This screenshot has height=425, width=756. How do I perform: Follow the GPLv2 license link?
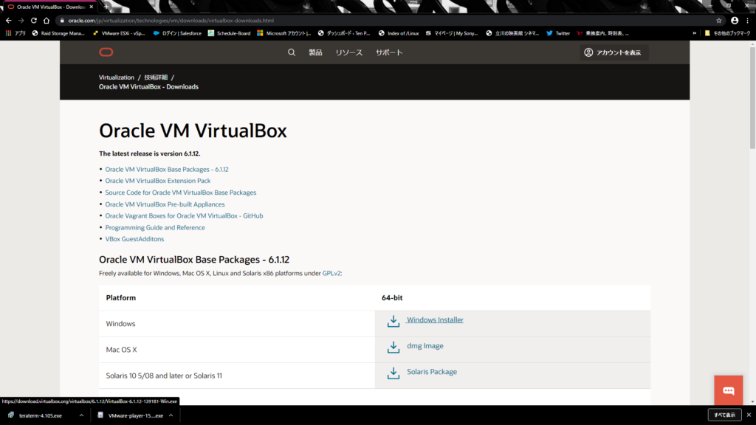click(x=331, y=273)
